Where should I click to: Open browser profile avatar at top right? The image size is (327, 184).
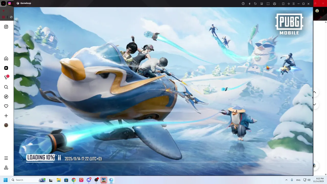click(x=317, y=11)
